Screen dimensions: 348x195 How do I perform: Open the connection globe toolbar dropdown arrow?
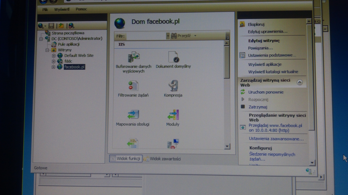tap(45, 26)
